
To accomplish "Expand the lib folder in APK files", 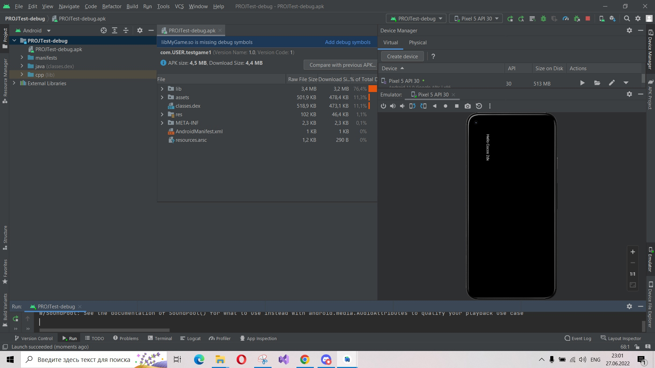I will 162,89.
